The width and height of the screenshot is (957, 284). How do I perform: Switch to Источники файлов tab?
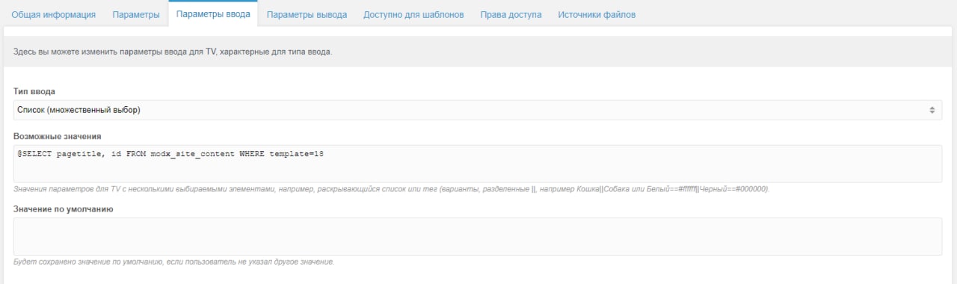(x=597, y=14)
